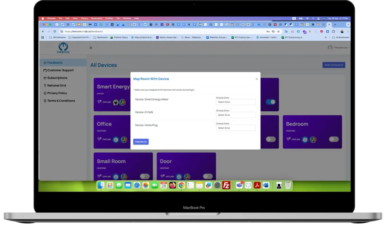Open the info icon on Office card
The width and height of the screenshot is (386, 225).
coord(116,140)
